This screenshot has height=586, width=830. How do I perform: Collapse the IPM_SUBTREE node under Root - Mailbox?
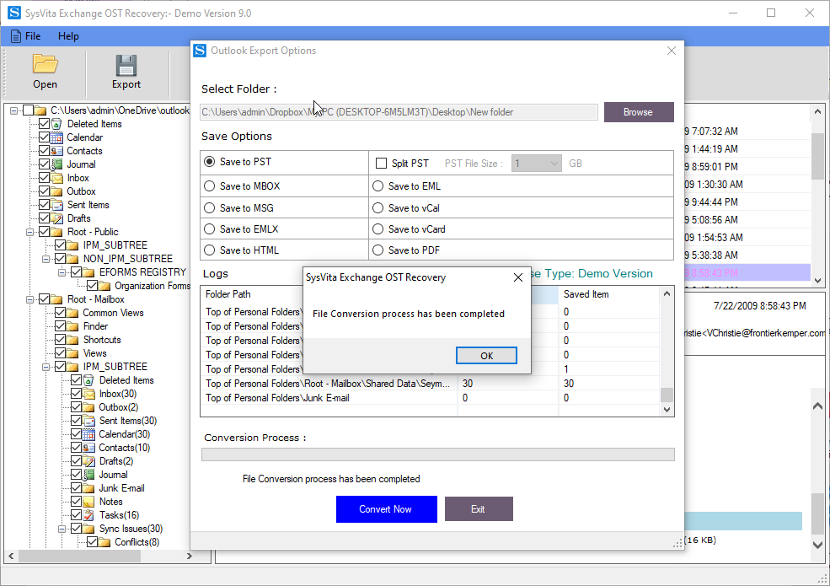click(46, 367)
